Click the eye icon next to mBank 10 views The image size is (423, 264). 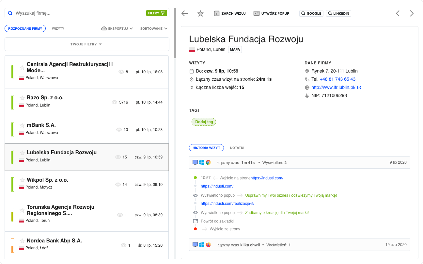[119, 130]
